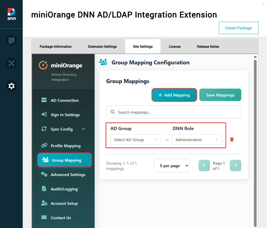Click the Group Mapping Configuration header icon
The width and height of the screenshot is (267, 228).
(103, 62)
